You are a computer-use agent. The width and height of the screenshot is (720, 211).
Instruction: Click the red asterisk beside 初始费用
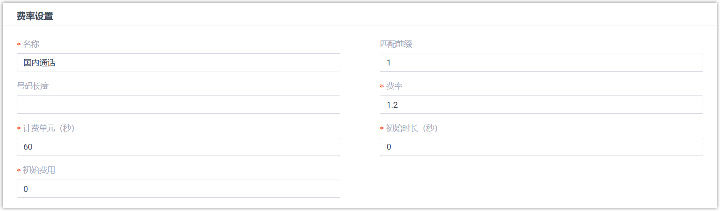(x=19, y=171)
